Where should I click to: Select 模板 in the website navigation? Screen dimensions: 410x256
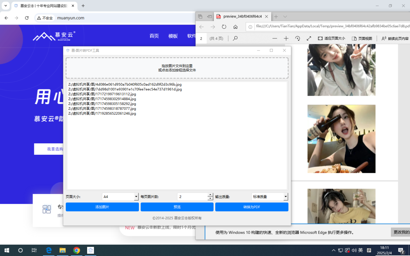173,36
